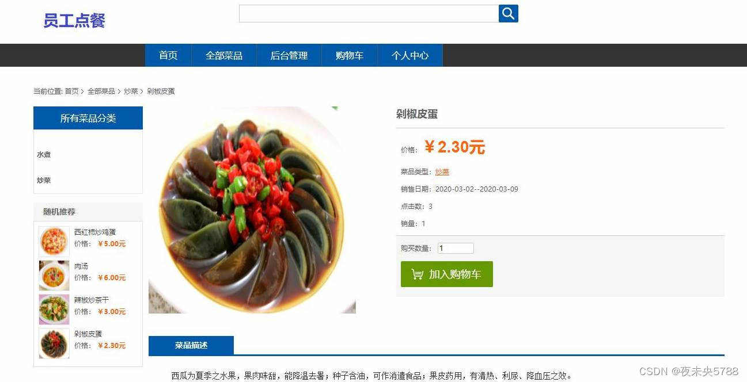Image resolution: width=747 pixels, height=382 pixels.
Task: Open 全部菜品 navigation menu item
Action: pos(224,56)
